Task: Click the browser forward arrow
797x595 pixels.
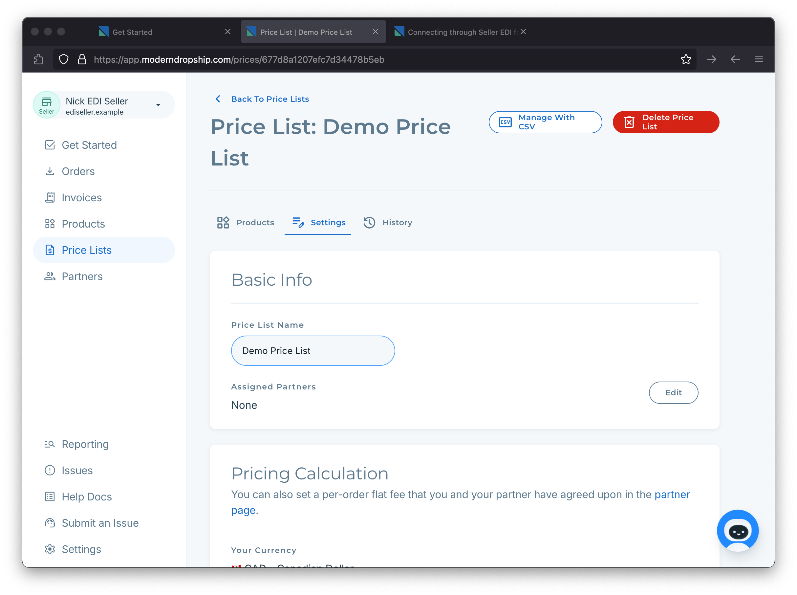Action: click(x=711, y=59)
